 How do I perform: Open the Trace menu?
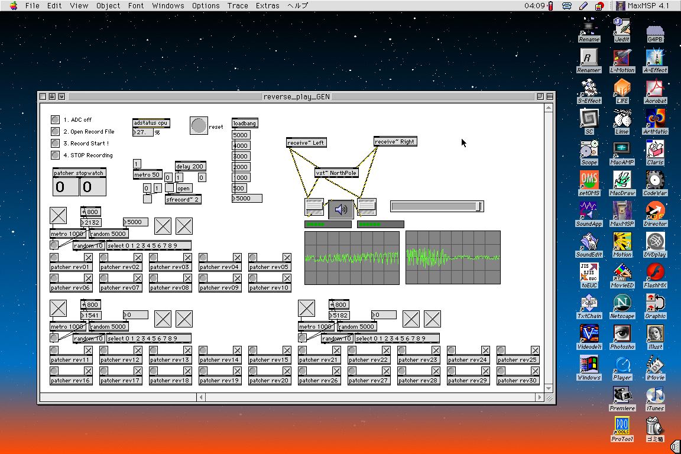point(238,6)
